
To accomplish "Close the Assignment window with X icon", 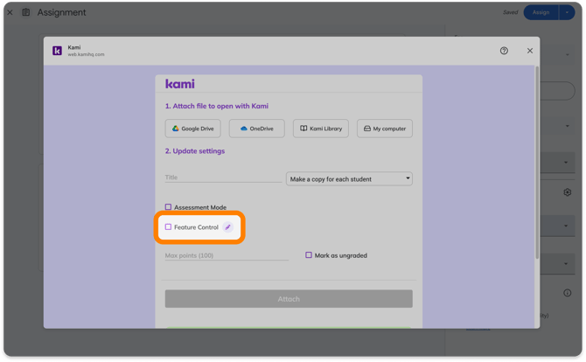I will [10, 12].
